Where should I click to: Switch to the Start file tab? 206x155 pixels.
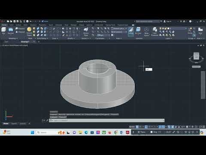[x=6, y=42]
